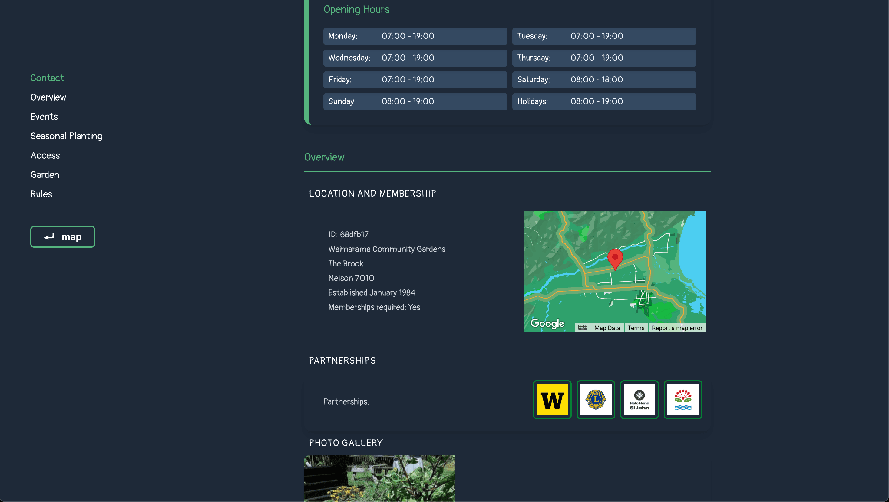This screenshot has width=889, height=502.
Task: Click the Lions International partner logo
Action: [596, 400]
